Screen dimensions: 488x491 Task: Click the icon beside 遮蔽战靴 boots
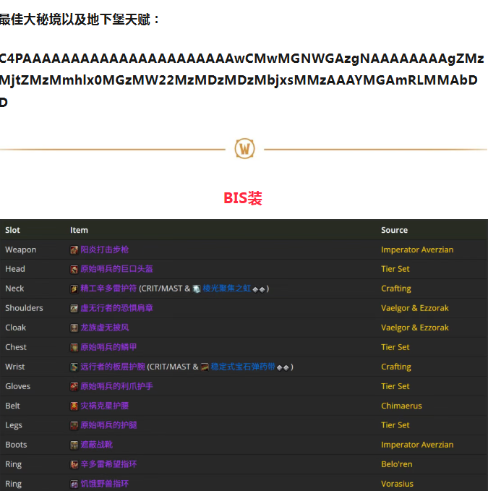(74, 445)
